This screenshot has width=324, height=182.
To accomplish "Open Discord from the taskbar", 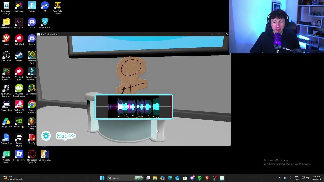I will pos(192,178).
